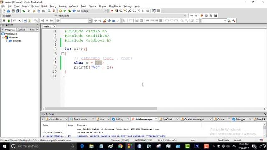Click the Replace toolbar icon
The height and width of the screenshot is (150, 267).
click(54, 11)
